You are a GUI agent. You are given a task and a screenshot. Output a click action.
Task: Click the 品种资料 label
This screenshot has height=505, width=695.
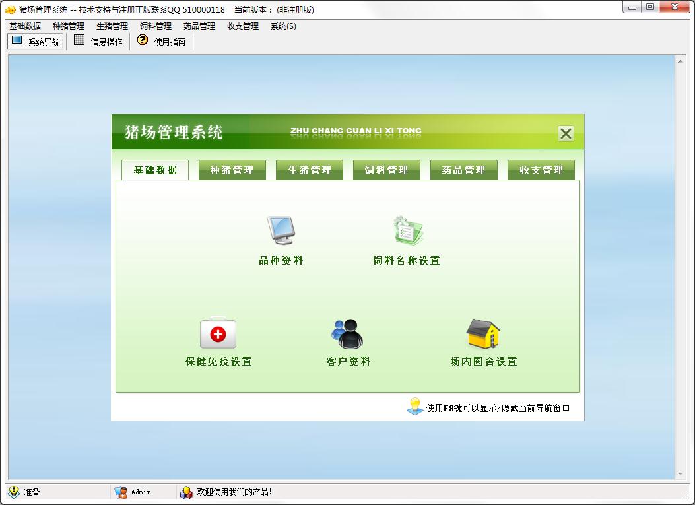[281, 261]
